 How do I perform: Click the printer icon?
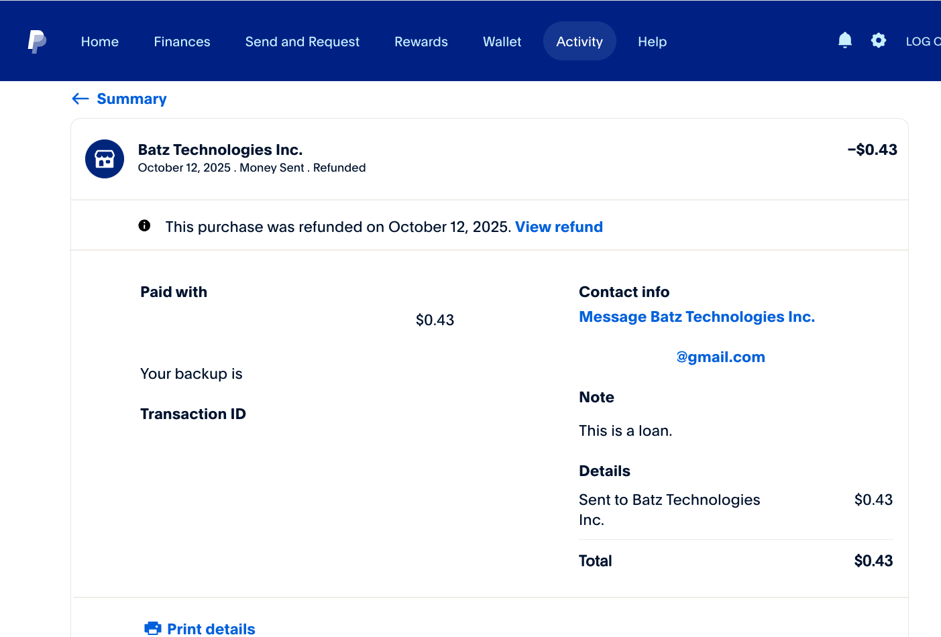(153, 628)
